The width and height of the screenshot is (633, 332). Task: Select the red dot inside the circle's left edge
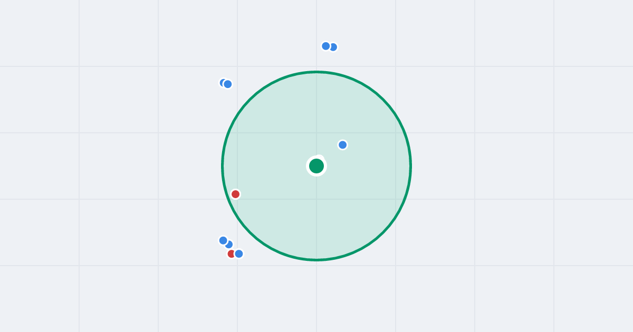[x=235, y=194]
